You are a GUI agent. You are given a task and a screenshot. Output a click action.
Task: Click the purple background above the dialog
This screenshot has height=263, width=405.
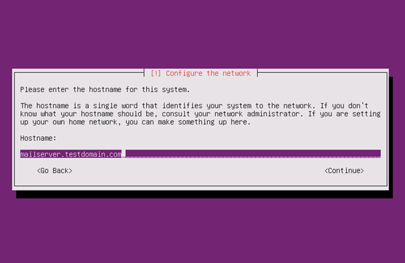pos(203,34)
